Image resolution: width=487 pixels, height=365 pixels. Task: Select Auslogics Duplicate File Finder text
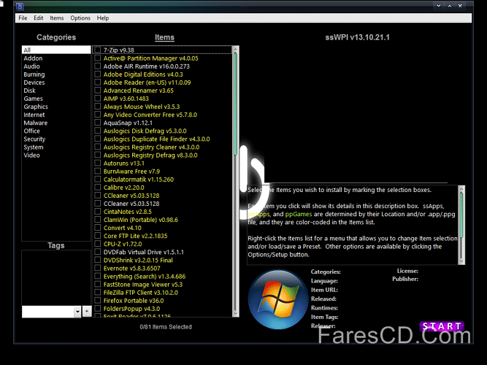[x=156, y=139]
